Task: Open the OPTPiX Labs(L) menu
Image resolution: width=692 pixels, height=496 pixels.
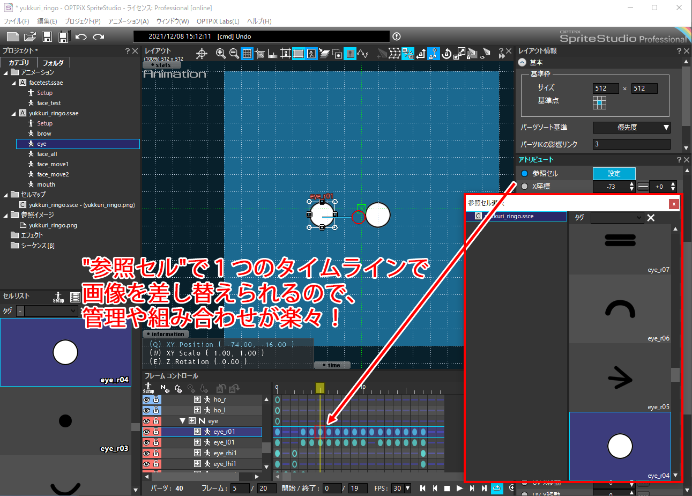Action: click(x=218, y=21)
